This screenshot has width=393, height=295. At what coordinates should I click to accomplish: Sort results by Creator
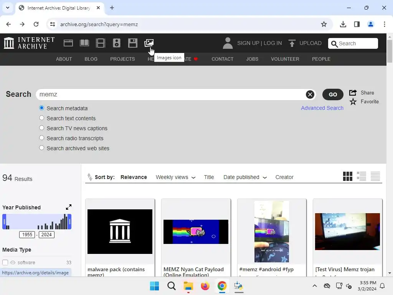point(284,177)
